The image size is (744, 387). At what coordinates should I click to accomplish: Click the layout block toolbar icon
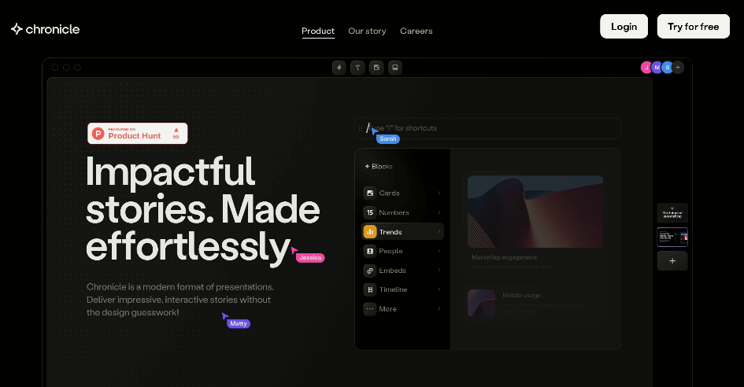395,68
